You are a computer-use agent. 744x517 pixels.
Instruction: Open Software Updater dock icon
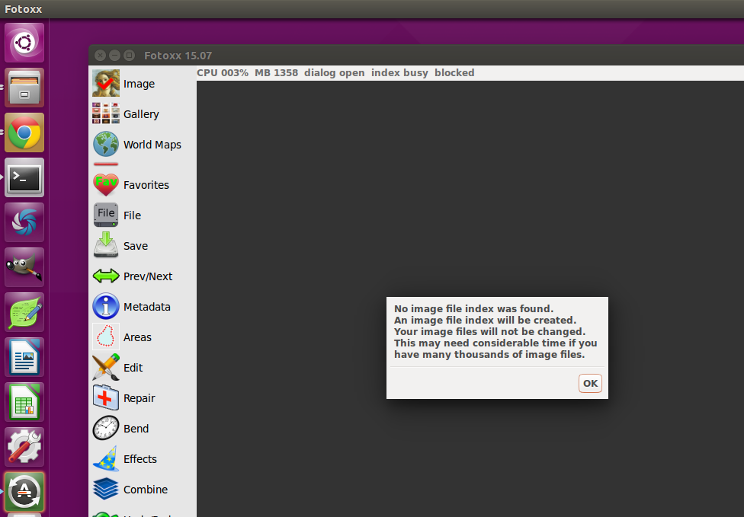coord(24,492)
